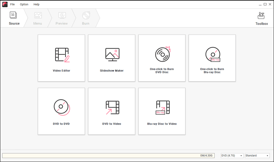Open the Video Editor tile icon
274x162 pixels.
click(62, 55)
